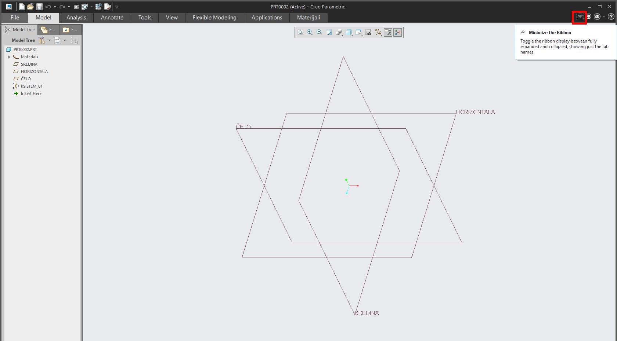The width and height of the screenshot is (617, 341).
Task: Toggle Spin Center display icon
Action: pyautogui.click(x=398, y=33)
